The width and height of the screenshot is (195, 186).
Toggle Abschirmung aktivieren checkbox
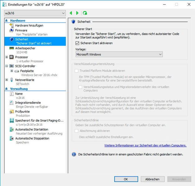[76, 131]
